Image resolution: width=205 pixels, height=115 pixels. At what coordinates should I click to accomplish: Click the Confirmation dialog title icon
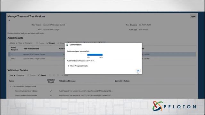tap(67, 45)
